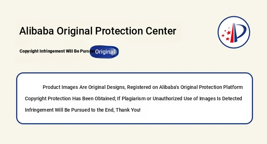Select the Product Images Are Original Designs text
This screenshot has height=144, width=267.
[83, 87]
